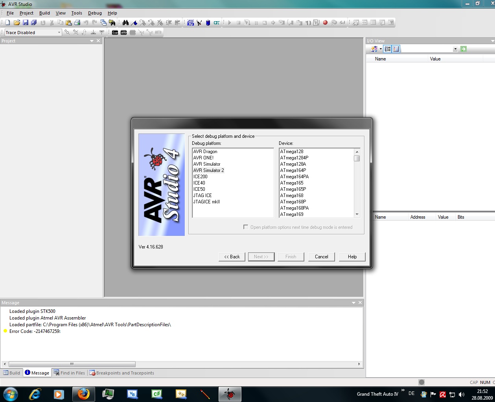Image resolution: width=495 pixels, height=402 pixels.
Task: Open the Tools menu
Action: click(77, 13)
